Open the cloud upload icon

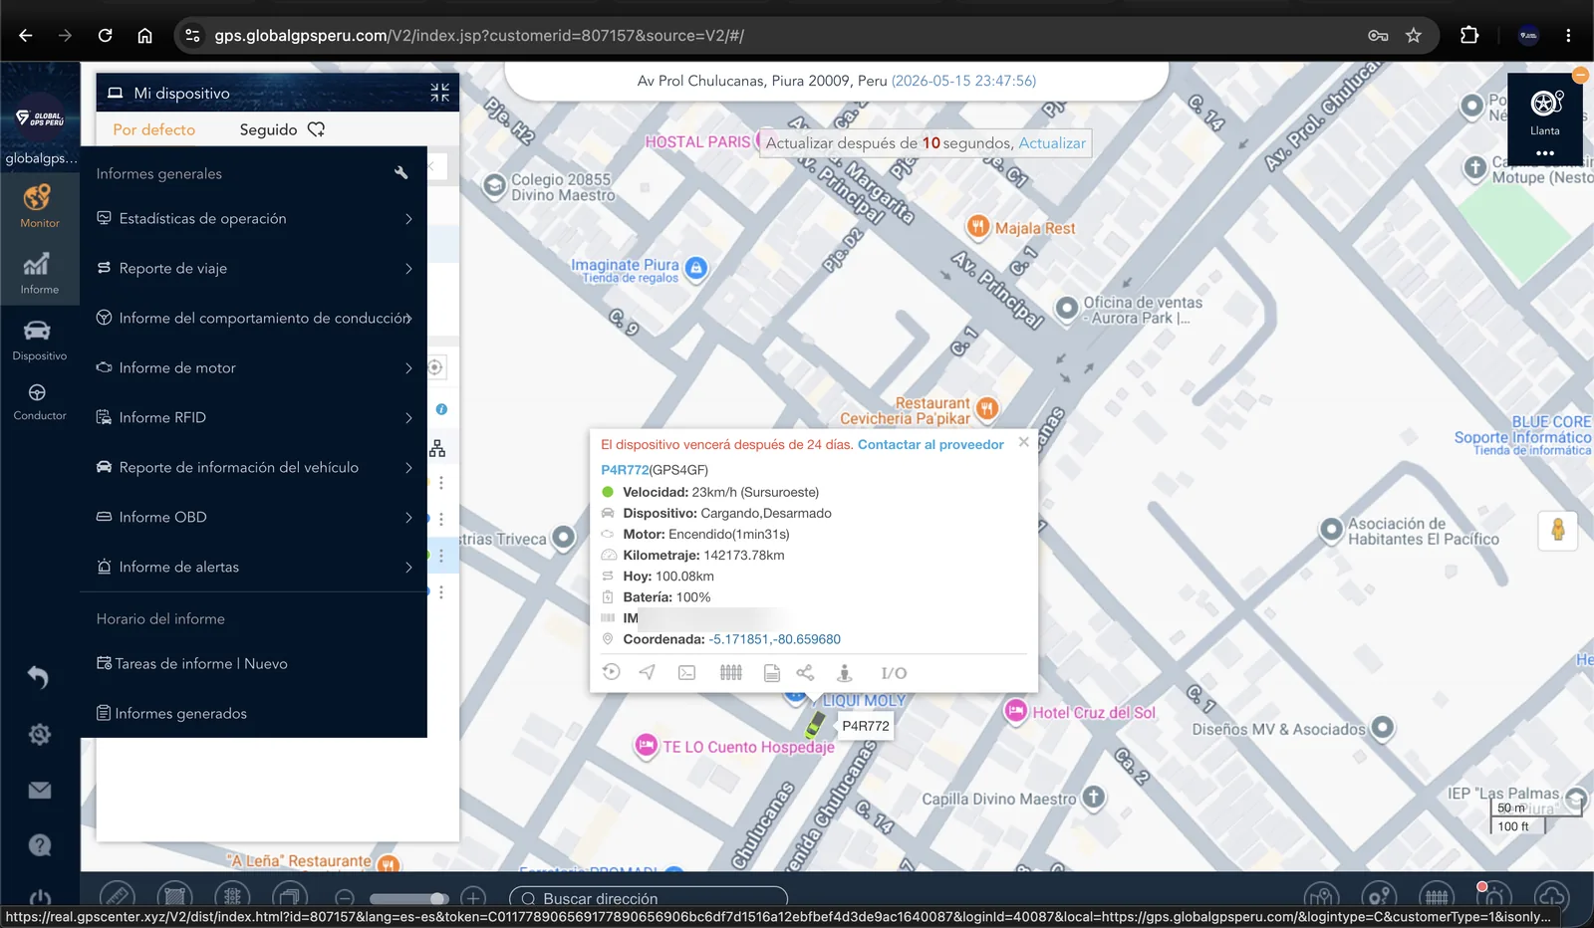point(1551,897)
